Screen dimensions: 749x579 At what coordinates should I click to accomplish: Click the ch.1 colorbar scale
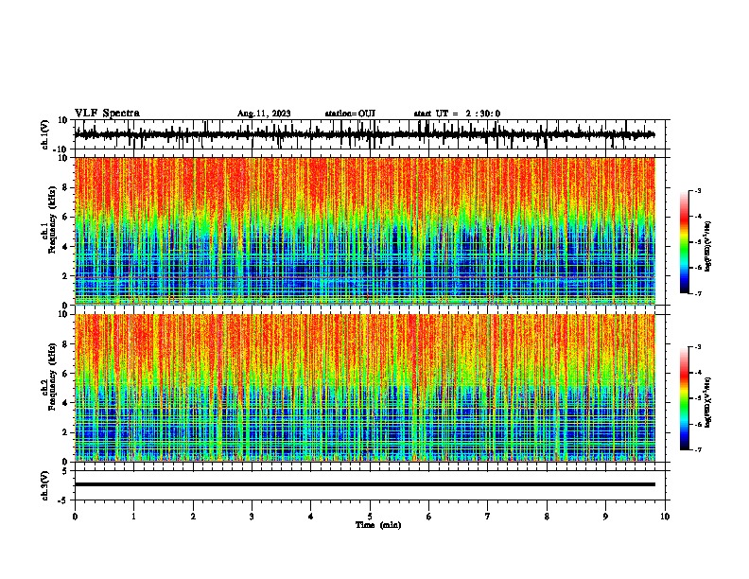tap(684, 242)
